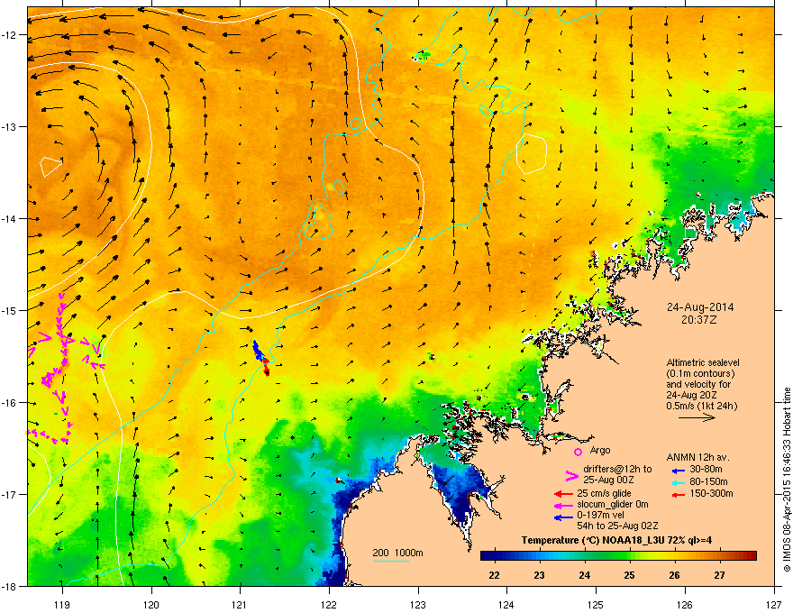Image resolution: width=793 pixels, height=613 pixels.
Task: Click the magenta drifters chevron legend symbol
Action: click(x=571, y=476)
